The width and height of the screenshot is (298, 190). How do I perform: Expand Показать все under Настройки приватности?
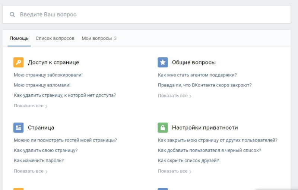click(174, 171)
